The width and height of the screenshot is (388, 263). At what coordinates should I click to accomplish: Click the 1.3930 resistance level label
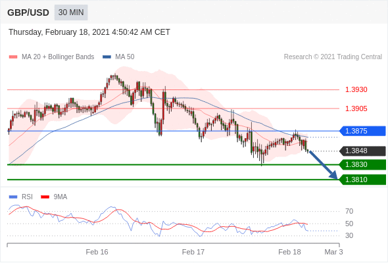click(x=356, y=89)
